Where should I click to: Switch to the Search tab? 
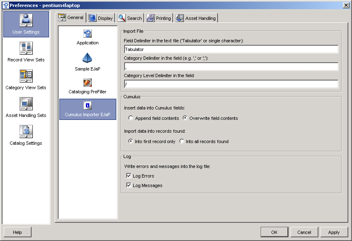coord(130,18)
